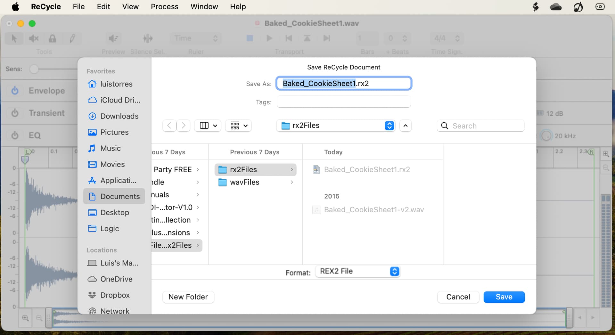Screen dimensions: 615x335
Task: Select the pencil tool in ReCycle toolbar
Action: pyautogui.click(x=72, y=38)
